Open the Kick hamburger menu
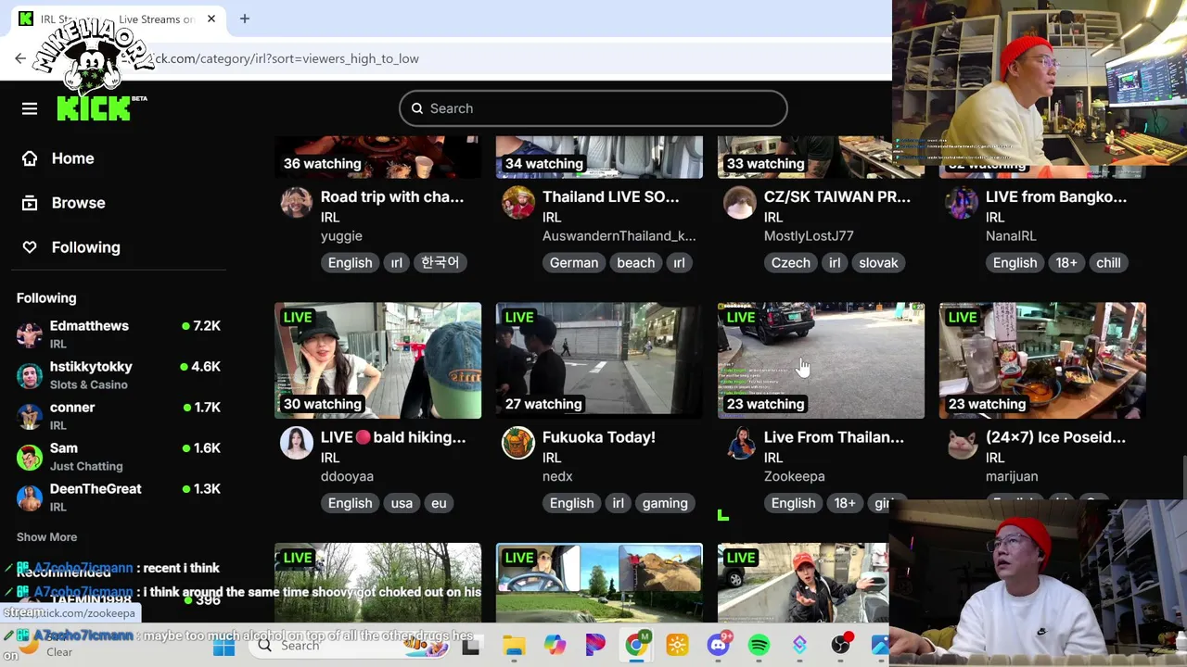 [30, 108]
